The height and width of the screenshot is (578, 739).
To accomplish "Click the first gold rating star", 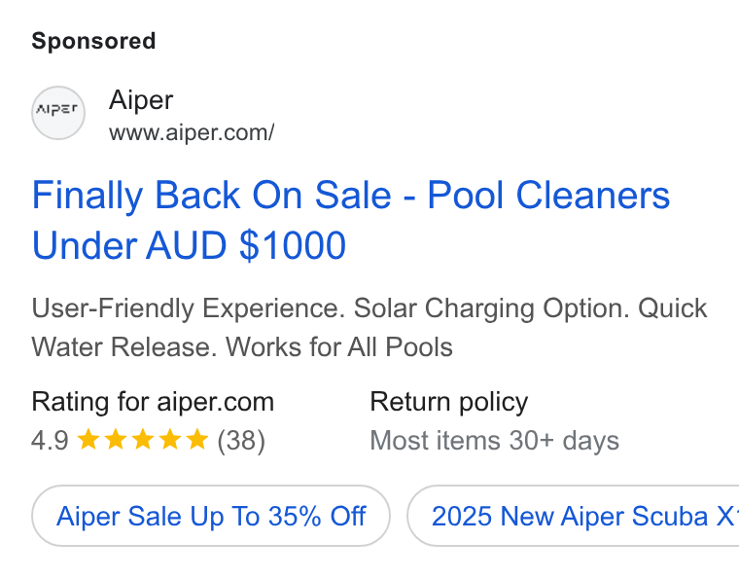I will click(x=88, y=440).
